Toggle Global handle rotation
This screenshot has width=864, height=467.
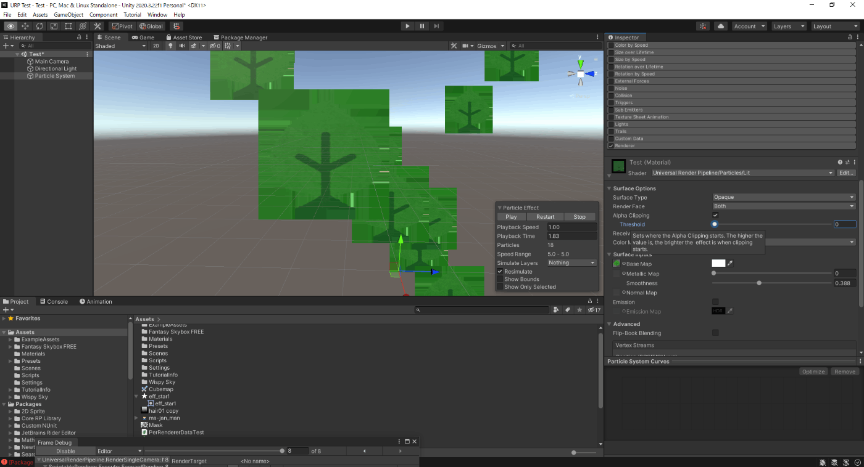(151, 26)
